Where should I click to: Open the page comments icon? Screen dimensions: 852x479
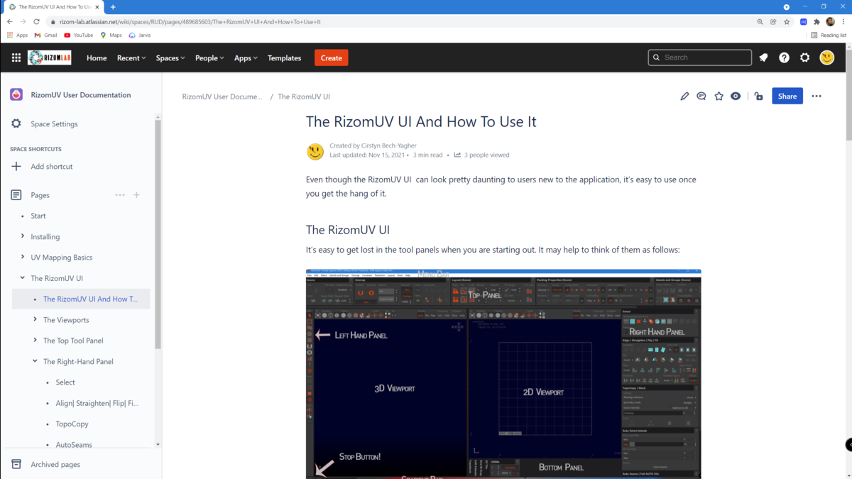pyautogui.click(x=701, y=96)
